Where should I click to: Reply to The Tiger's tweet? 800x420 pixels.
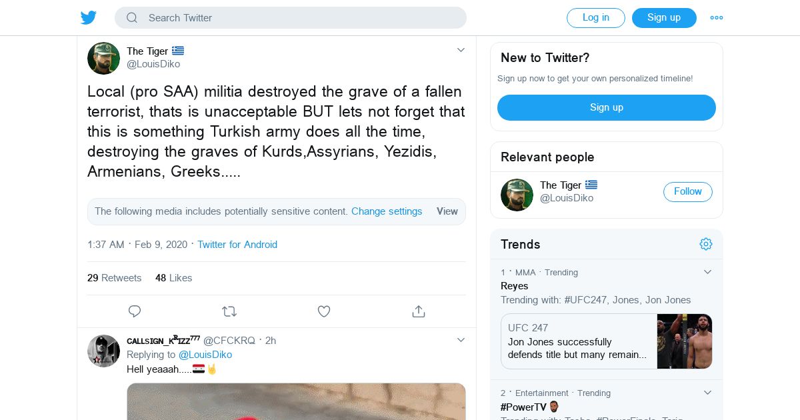(x=135, y=311)
